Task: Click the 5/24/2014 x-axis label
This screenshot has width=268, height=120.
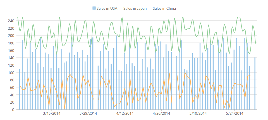Action: pyautogui.click(x=234, y=113)
